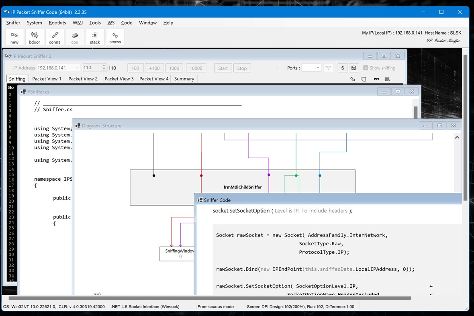Open the Window menu
The height and width of the screenshot is (316, 474).
pos(148,22)
